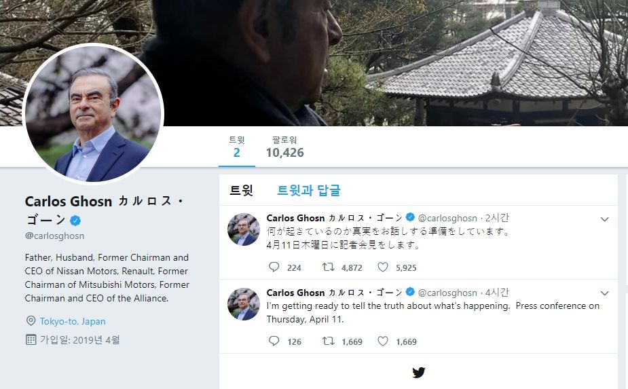Image resolution: width=628 pixels, height=389 pixels.
Task: Click the 2시간 timestamp on the Japanese tweet
Action: (497, 218)
